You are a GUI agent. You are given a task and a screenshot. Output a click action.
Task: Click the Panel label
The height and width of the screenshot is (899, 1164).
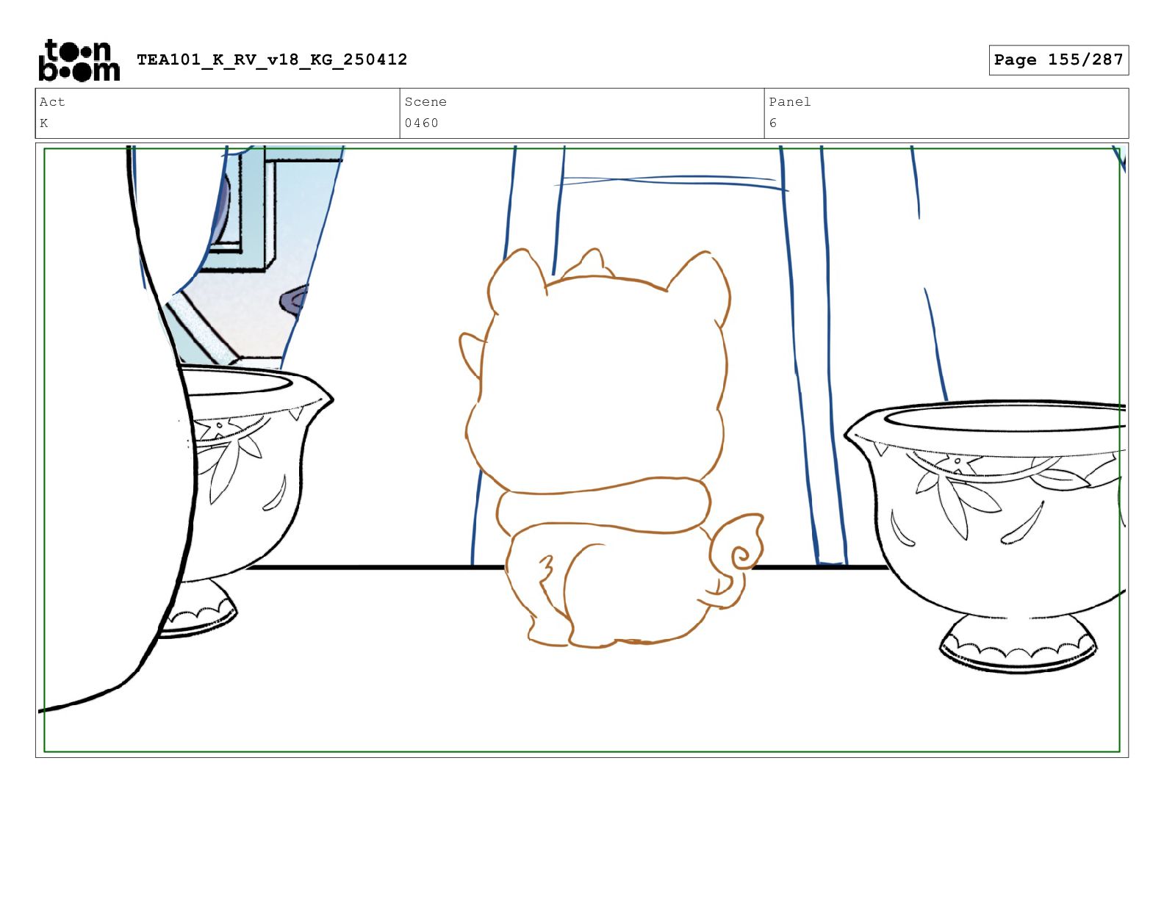(x=790, y=102)
